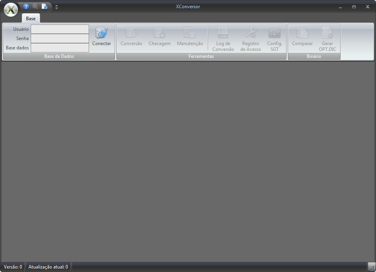Click the resize grip in status bar

pyautogui.click(x=372, y=267)
